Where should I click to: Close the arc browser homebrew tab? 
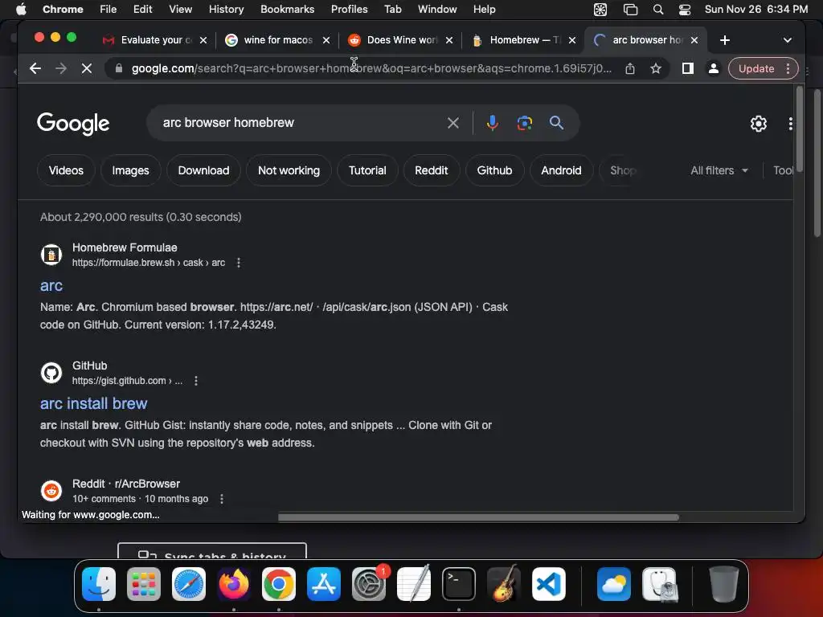point(694,40)
